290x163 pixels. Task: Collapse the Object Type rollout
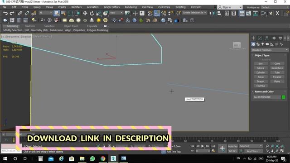pos(262,55)
